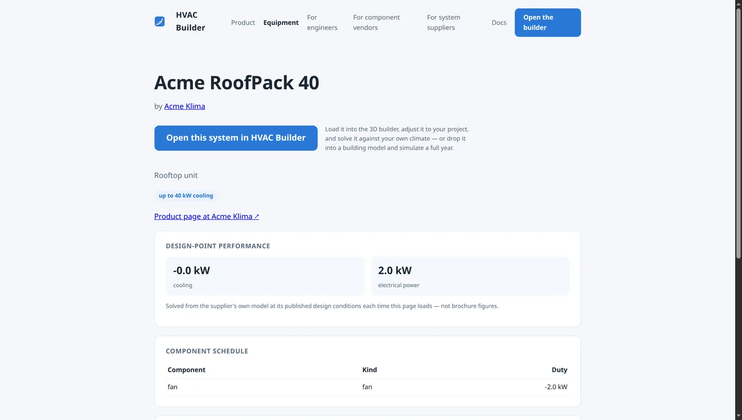Click Open this system in HVAC Builder
The image size is (742, 420).
[236, 138]
